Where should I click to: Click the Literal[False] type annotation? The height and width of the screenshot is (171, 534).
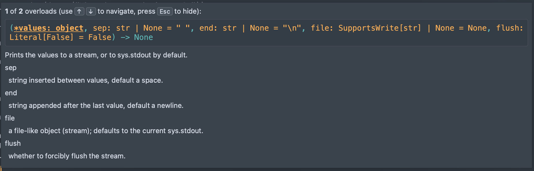coord(41,37)
